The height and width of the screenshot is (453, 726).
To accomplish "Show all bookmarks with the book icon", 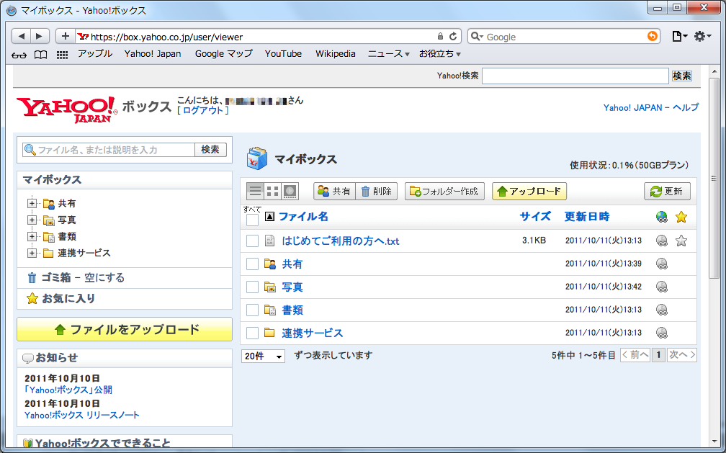I will tap(41, 55).
